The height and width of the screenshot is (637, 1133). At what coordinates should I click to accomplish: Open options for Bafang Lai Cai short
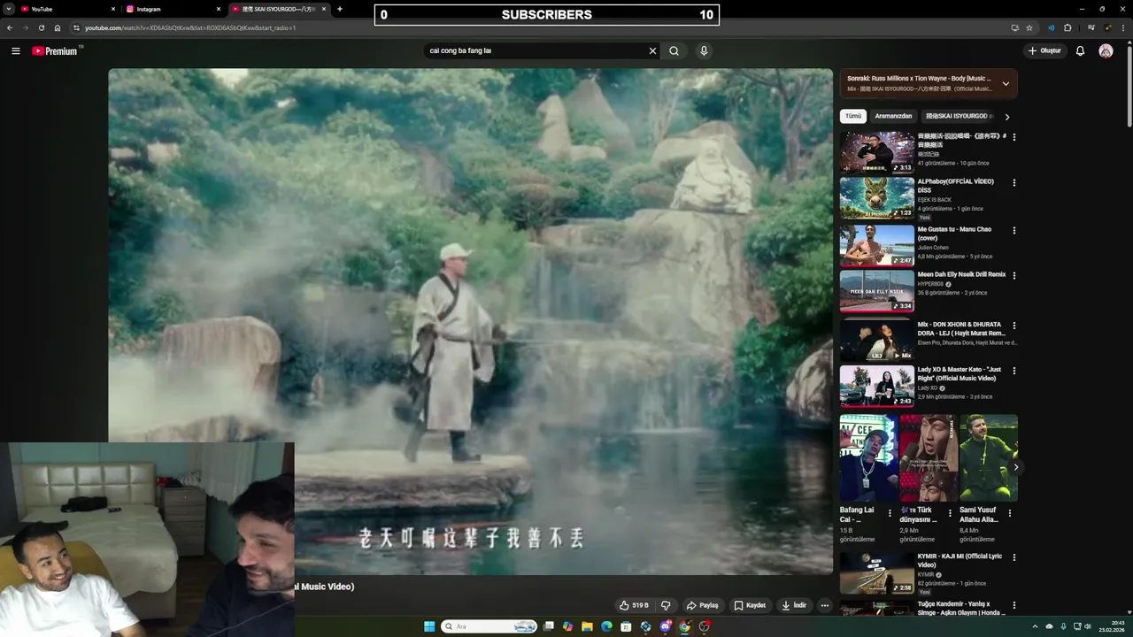click(890, 513)
